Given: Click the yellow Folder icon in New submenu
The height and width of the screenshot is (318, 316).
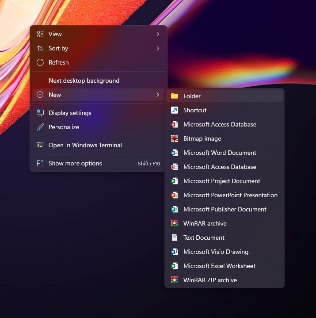Looking at the screenshot, I should pyautogui.click(x=175, y=96).
